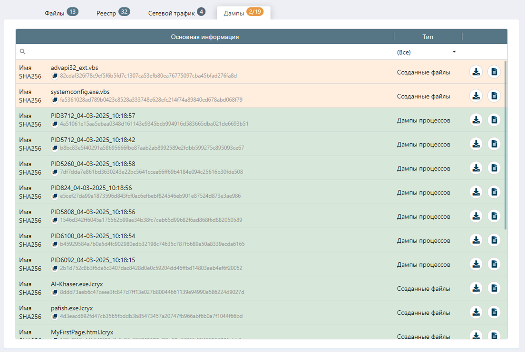
Task: Click the Тип column header
Action: [x=428, y=37]
